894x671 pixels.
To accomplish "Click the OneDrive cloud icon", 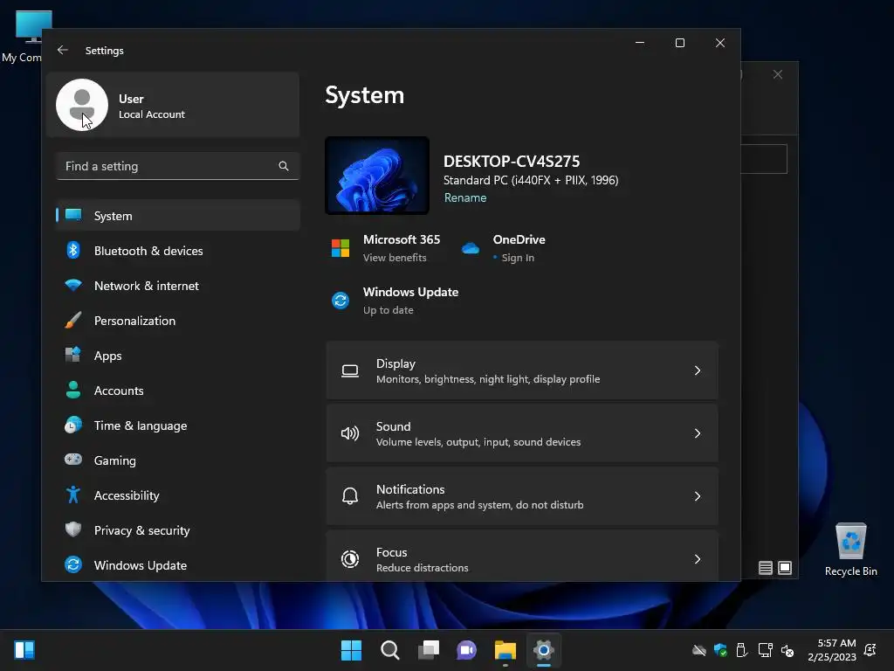I will pos(471,248).
